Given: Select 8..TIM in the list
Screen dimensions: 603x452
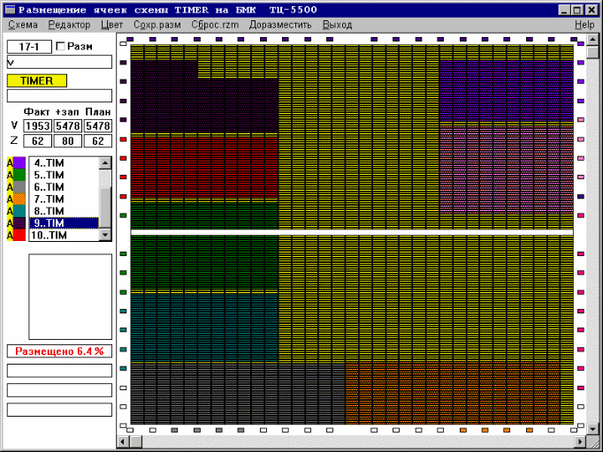Looking at the screenshot, I should tap(64, 211).
